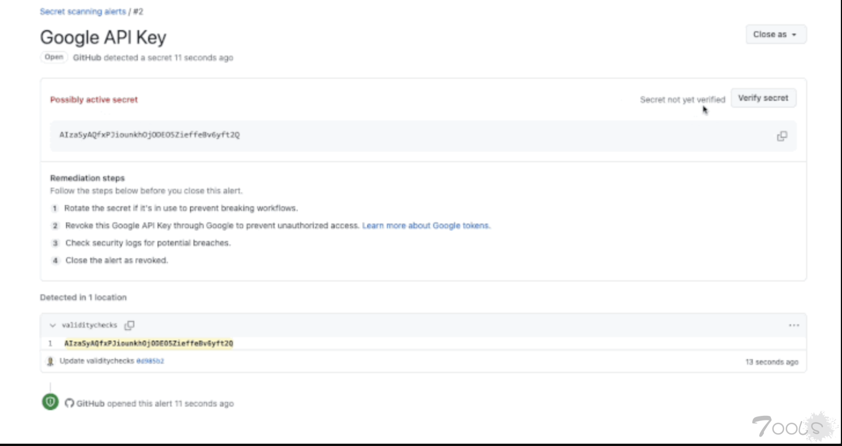
Task: Open the three-dot menu for validitychecks
Action: pyautogui.click(x=793, y=326)
